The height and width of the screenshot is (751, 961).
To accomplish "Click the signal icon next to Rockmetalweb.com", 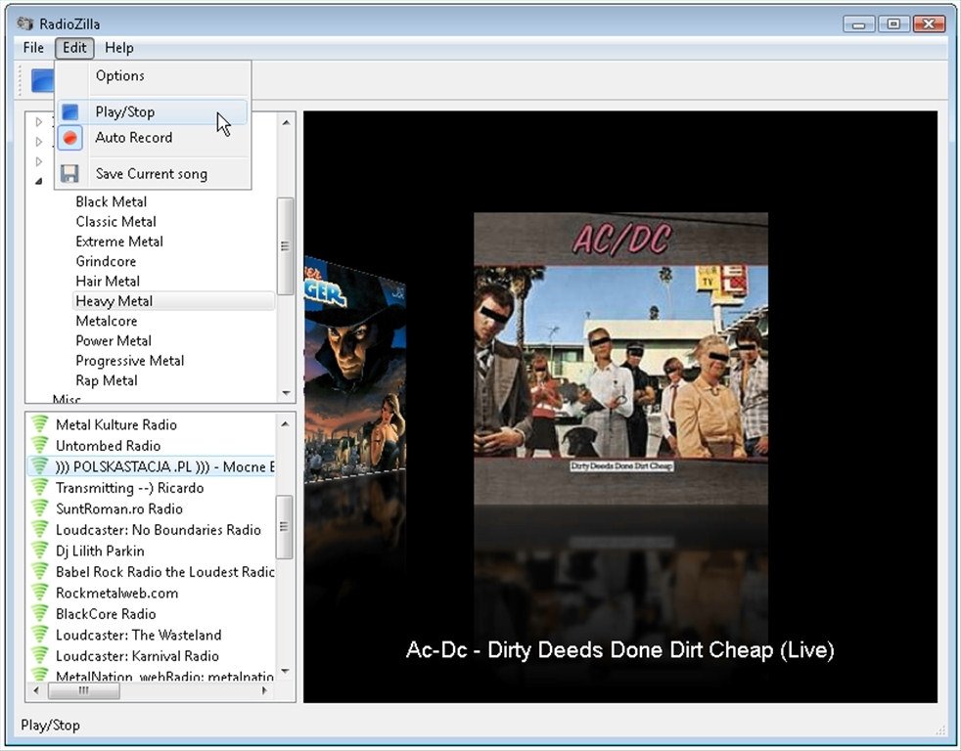I will tap(40, 593).
